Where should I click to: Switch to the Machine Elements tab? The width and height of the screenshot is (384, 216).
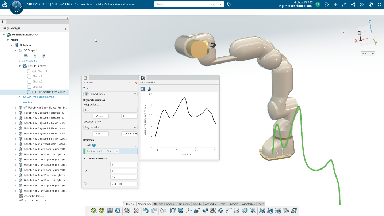[164, 204]
